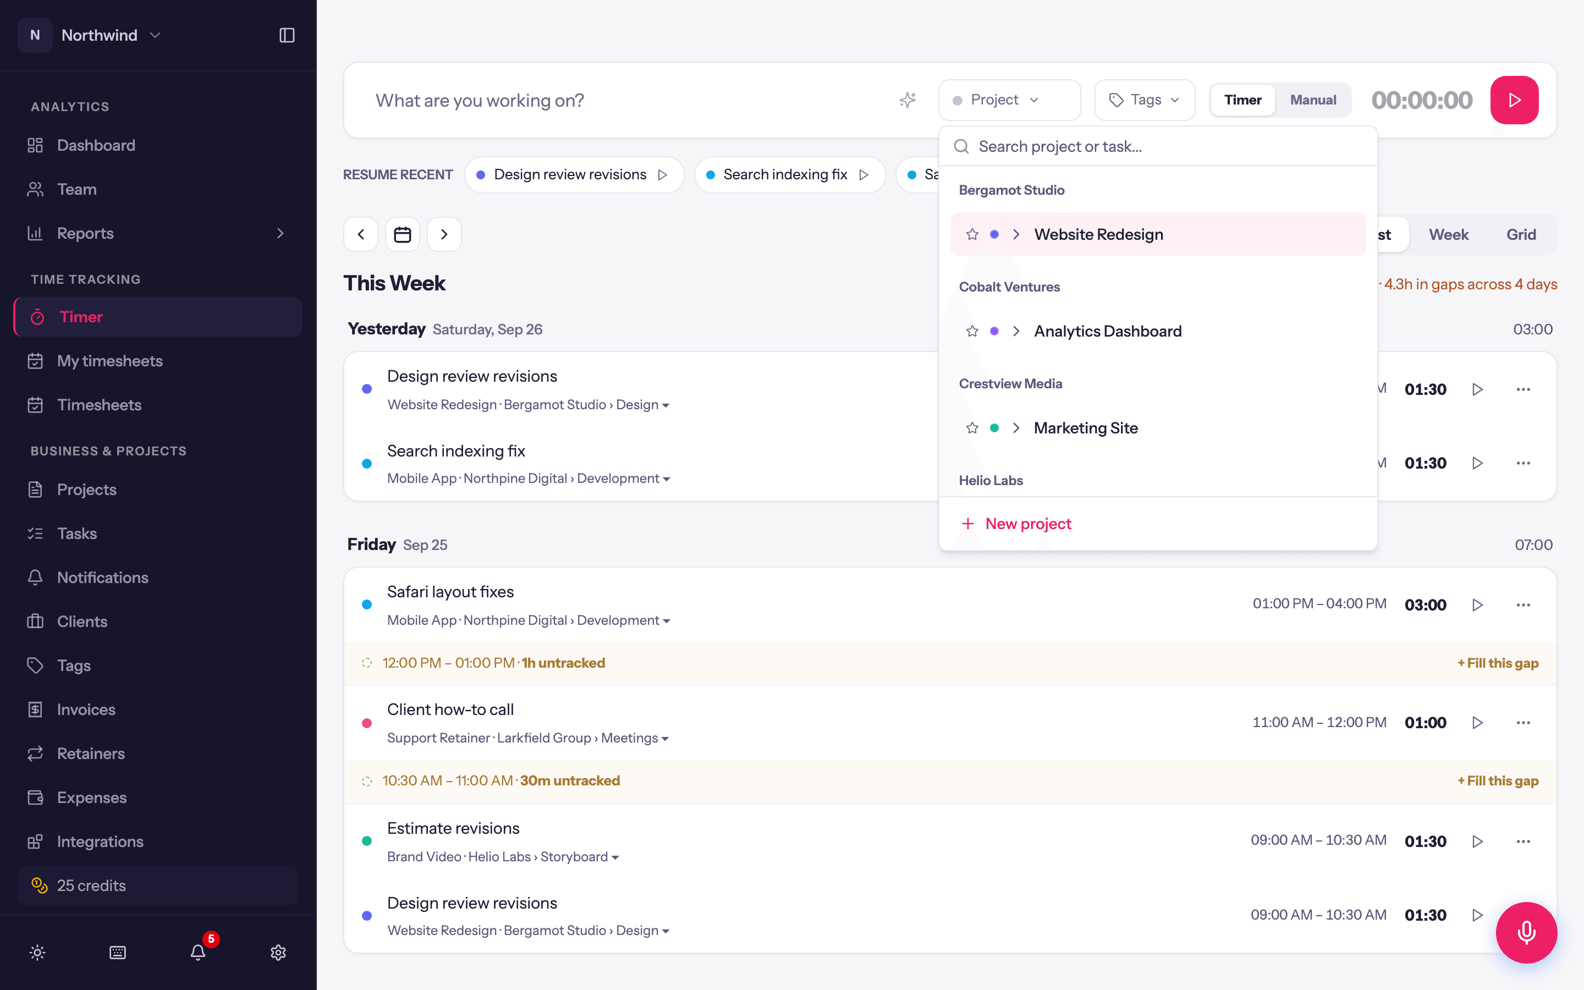Expand Marketing Site tasks chevron

point(1016,428)
